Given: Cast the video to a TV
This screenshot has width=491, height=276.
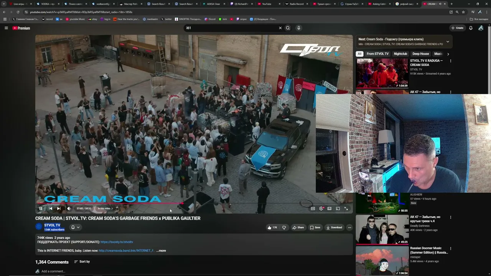Looking at the screenshot, I should click(x=338, y=209).
